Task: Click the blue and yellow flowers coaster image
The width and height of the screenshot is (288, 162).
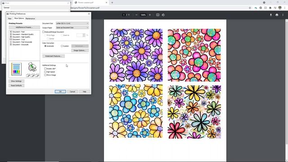Action: click(x=136, y=111)
